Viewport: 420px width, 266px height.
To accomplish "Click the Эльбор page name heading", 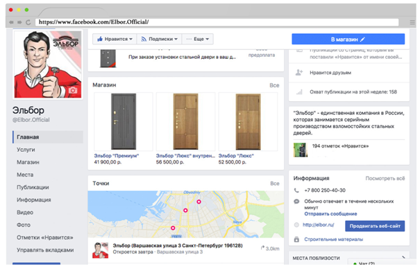I will point(28,110).
